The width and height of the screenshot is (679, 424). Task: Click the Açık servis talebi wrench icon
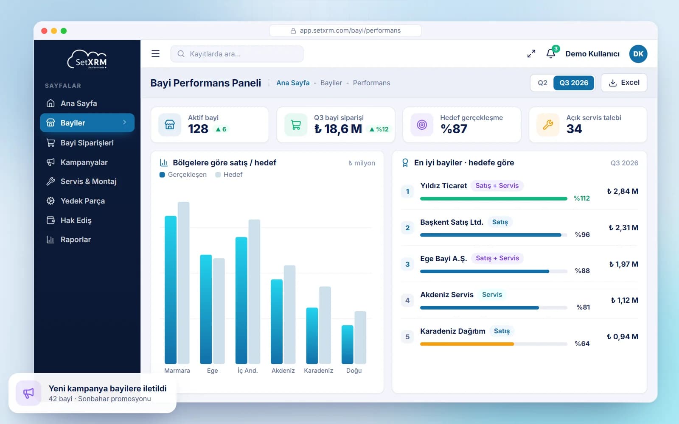[548, 125]
